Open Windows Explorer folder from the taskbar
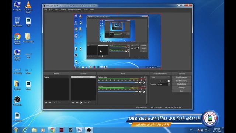Viewport: 236px width, 133px height. click(34, 130)
